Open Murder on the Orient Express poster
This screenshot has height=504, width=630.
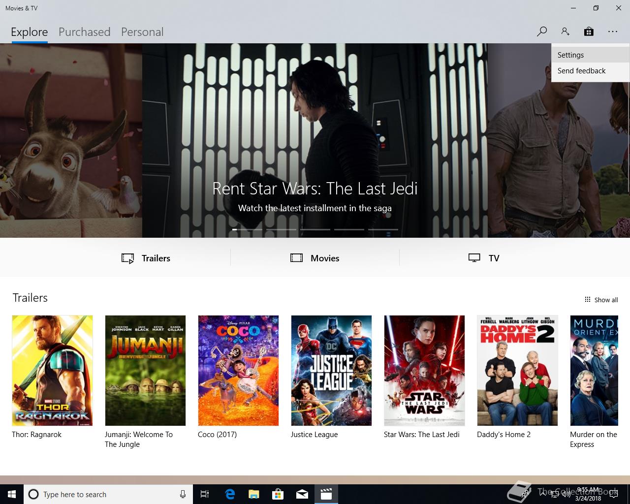594,371
